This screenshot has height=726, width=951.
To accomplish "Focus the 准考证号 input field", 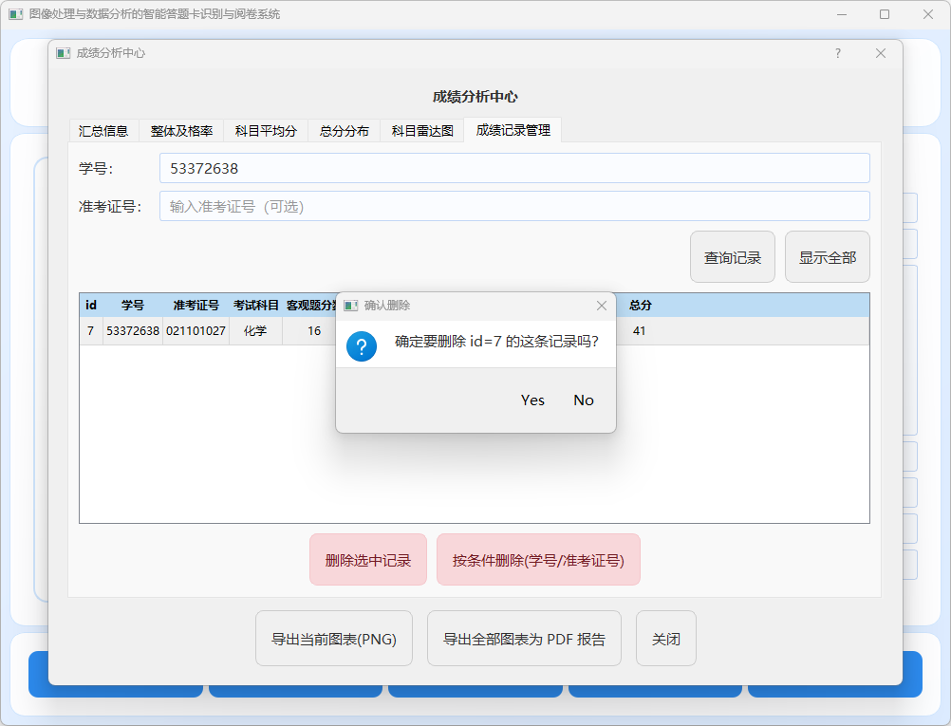I will click(x=513, y=206).
